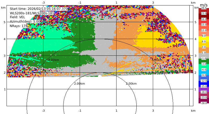
Task: Click the 2 tick on the left axis
Action: (x=5, y=73)
